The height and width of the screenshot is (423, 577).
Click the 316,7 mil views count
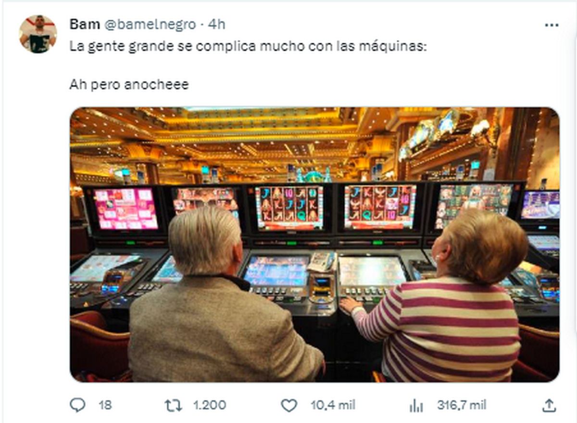point(461,405)
